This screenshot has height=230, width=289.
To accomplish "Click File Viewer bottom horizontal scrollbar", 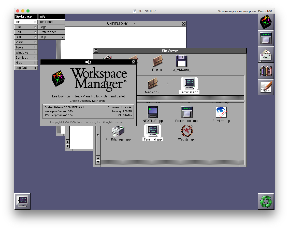I will 172,162.
